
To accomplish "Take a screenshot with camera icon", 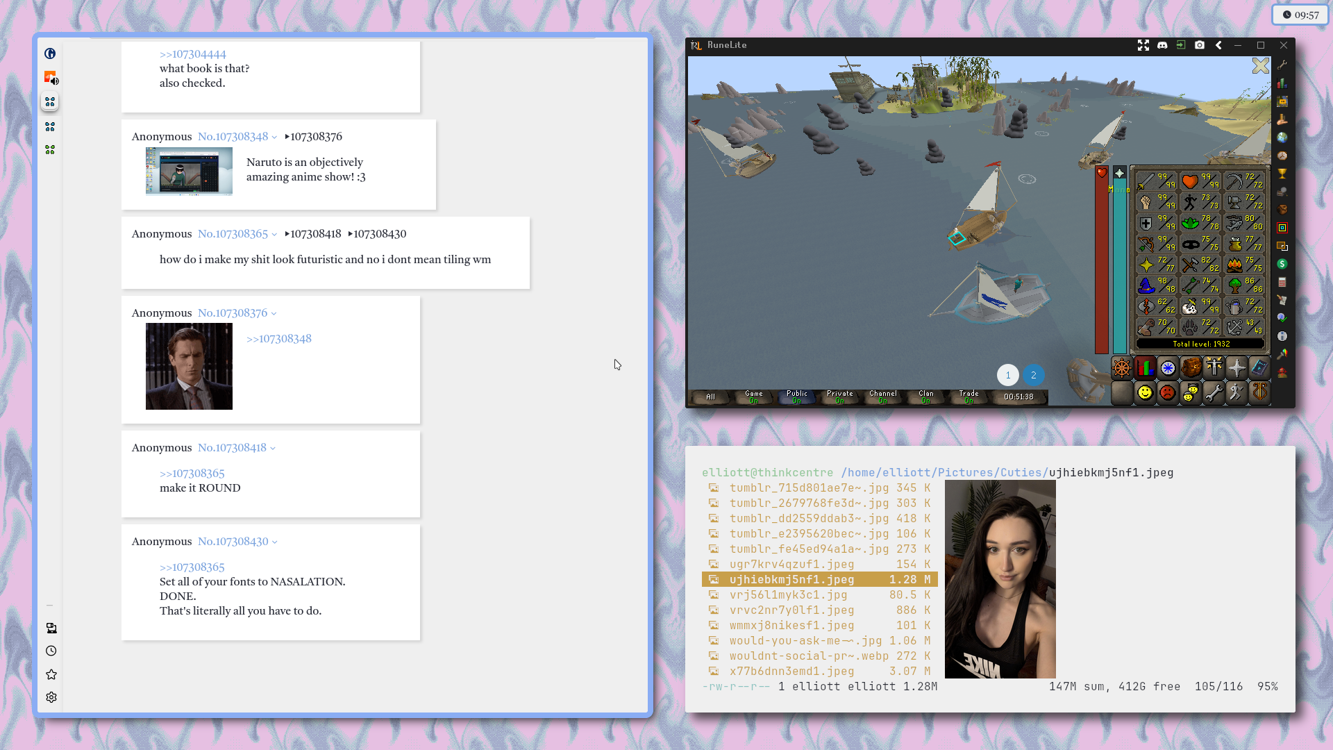I will (x=1200, y=45).
